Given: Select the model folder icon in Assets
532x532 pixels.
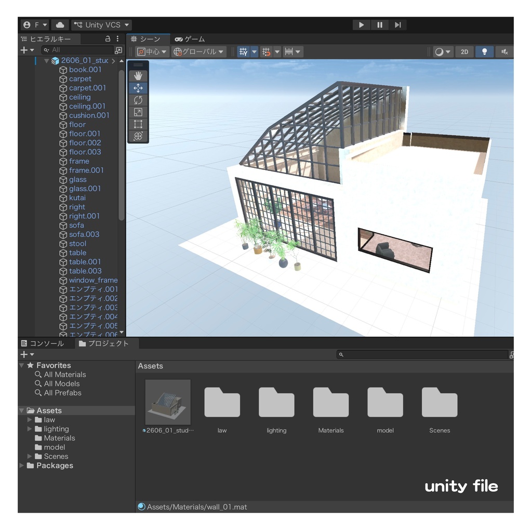Looking at the screenshot, I should click(385, 402).
